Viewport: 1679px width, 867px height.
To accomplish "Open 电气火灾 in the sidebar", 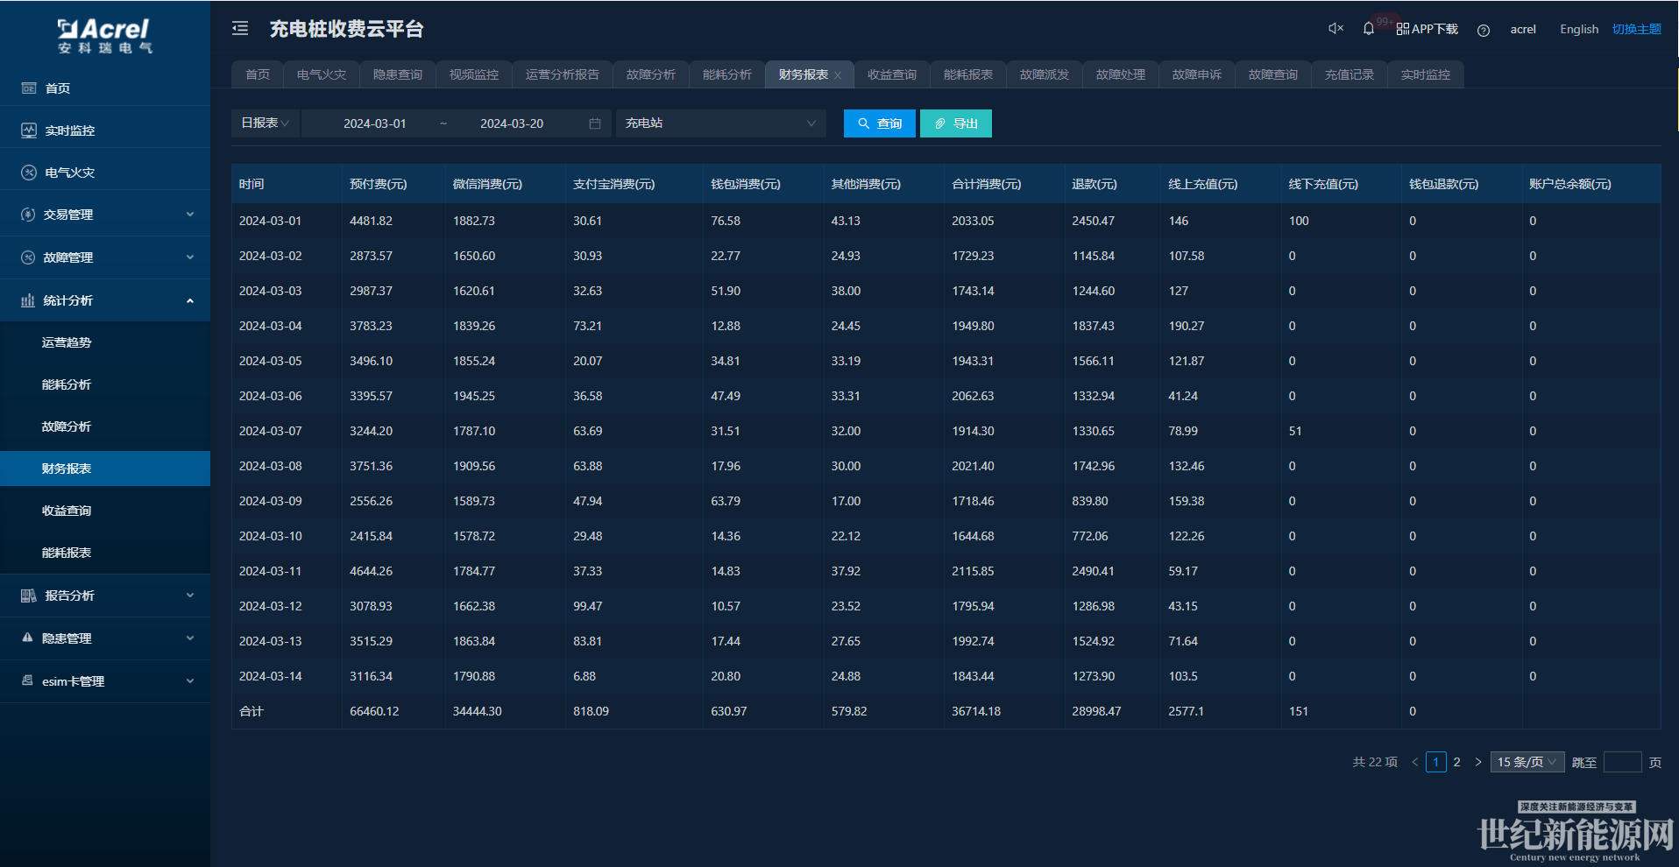I will (70, 173).
